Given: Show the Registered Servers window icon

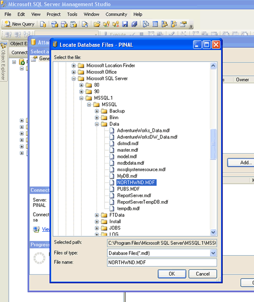Looking at the screenshot, I should pos(146,24).
